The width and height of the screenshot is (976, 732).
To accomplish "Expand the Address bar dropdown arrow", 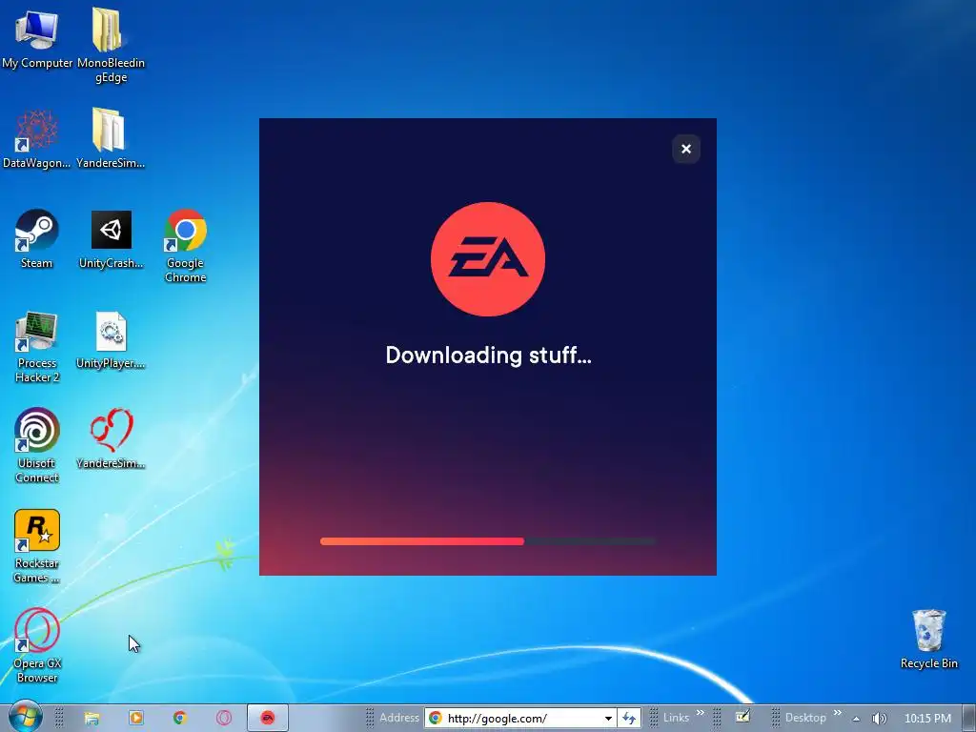I will coord(608,719).
